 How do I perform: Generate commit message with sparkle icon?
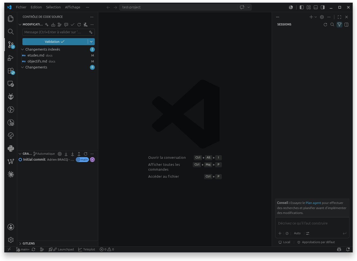(x=91, y=32)
